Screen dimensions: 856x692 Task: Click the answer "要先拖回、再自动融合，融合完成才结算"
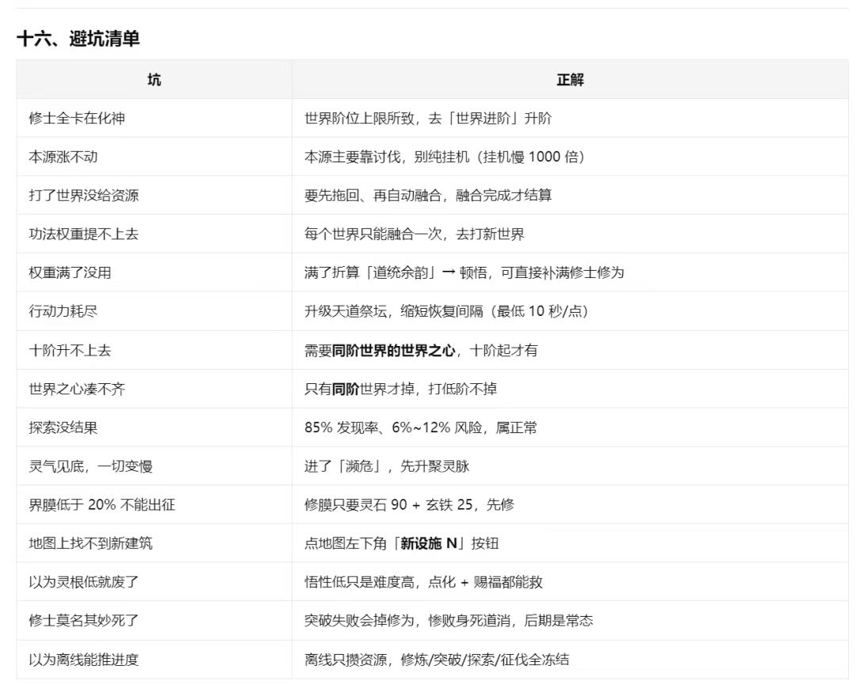point(428,196)
